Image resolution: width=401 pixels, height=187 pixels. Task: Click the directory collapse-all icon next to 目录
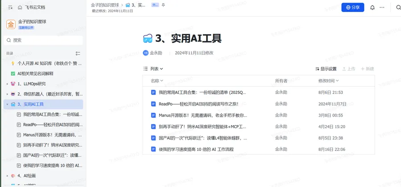[78, 53]
